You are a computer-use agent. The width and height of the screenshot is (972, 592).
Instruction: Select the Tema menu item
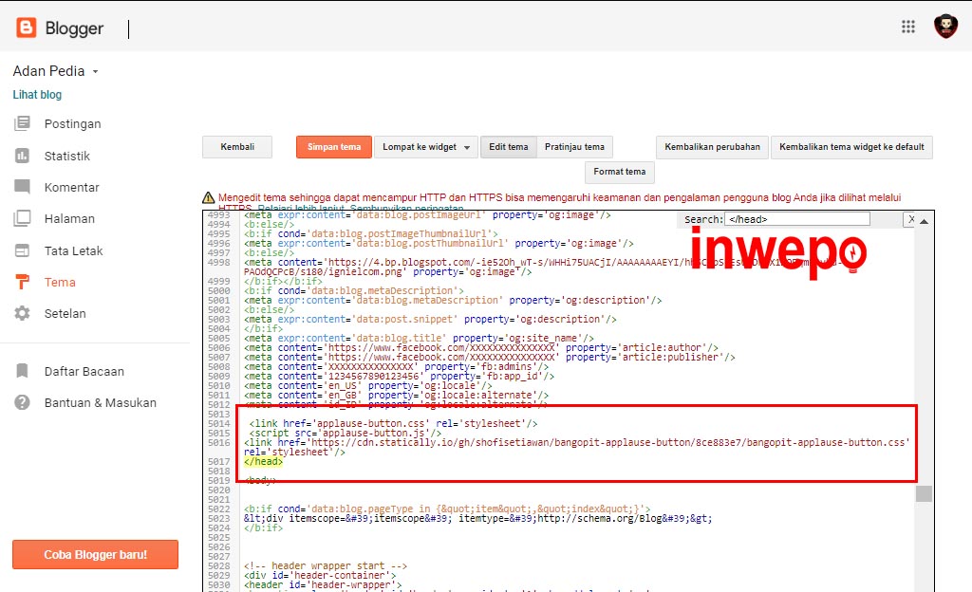(x=60, y=283)
